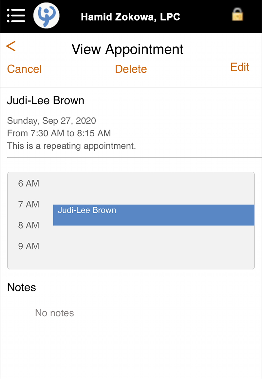Viewport: 262px width, 379px height.
Task: Click the 8 AM time label
Action: coord(28,225)
